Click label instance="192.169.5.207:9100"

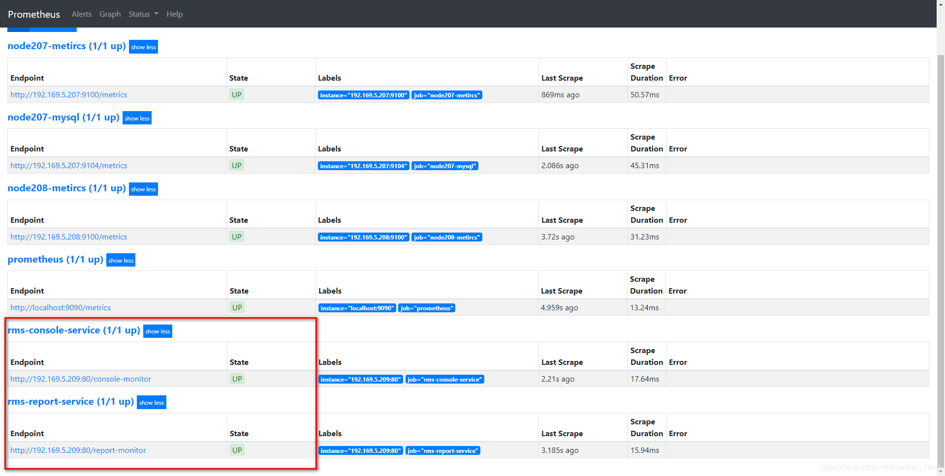(x=364, y=95)
